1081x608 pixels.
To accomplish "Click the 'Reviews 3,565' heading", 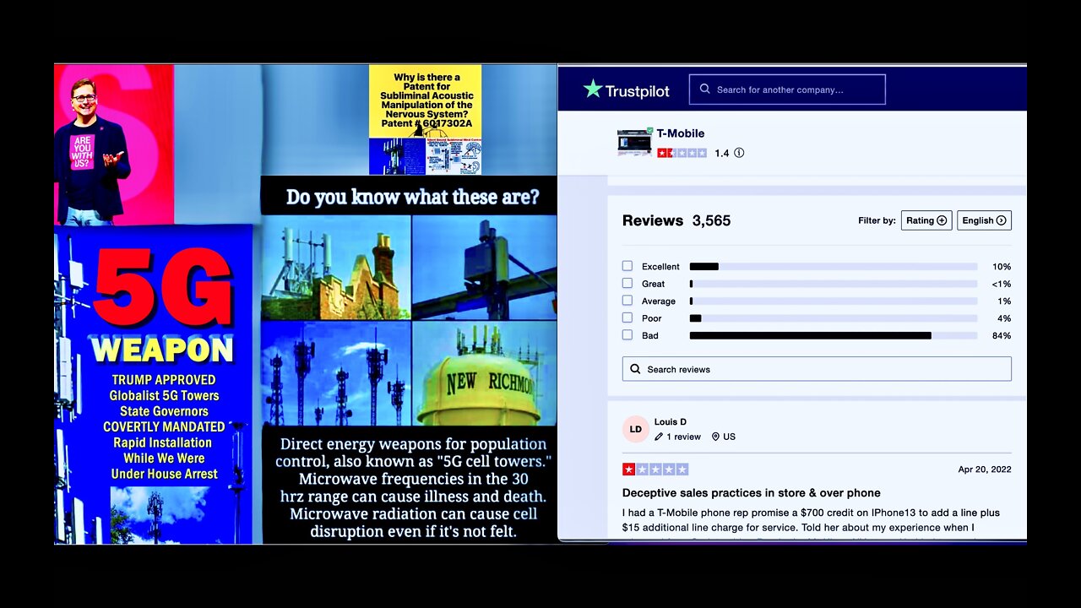I will pyautogui.click(x=676, y=220).
